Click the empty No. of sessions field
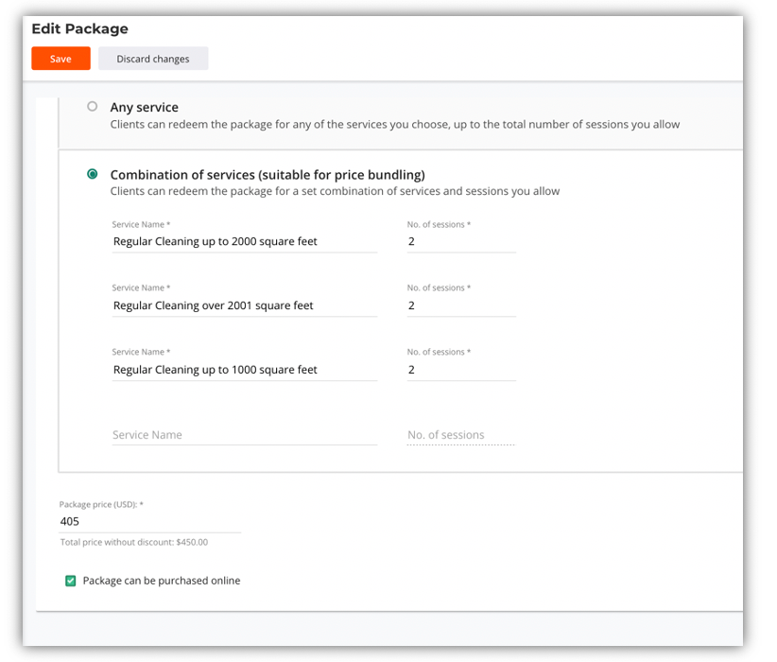This screenshot has width=777, height=662. pyautogui.click(x=460, y=435)
